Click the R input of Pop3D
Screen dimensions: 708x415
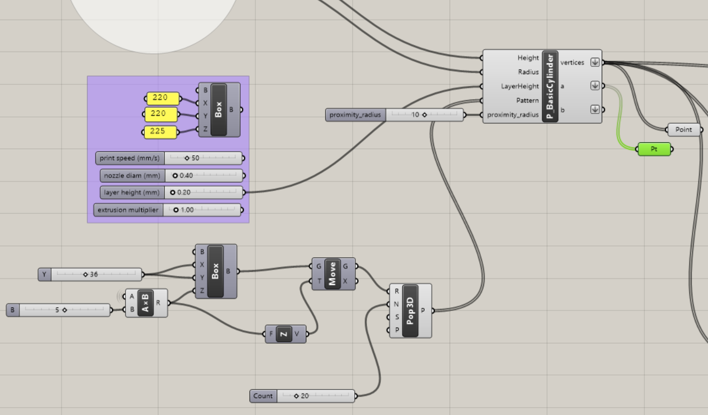397,291
